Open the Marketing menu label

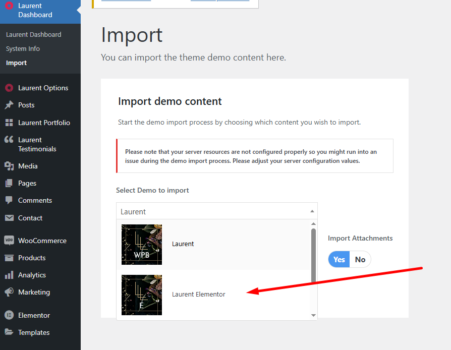pos(34,293)
